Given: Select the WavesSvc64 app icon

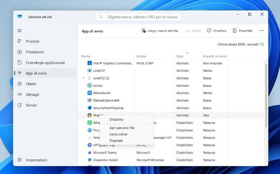Looking at the screenshot, I should [x=90, y=93].
